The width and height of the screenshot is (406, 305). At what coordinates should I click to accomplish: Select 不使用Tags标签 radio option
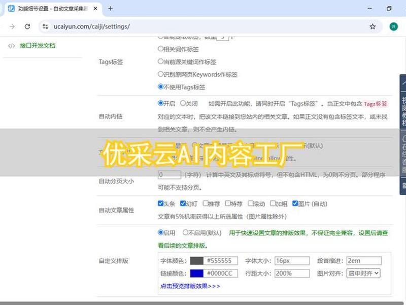(160, 86)
